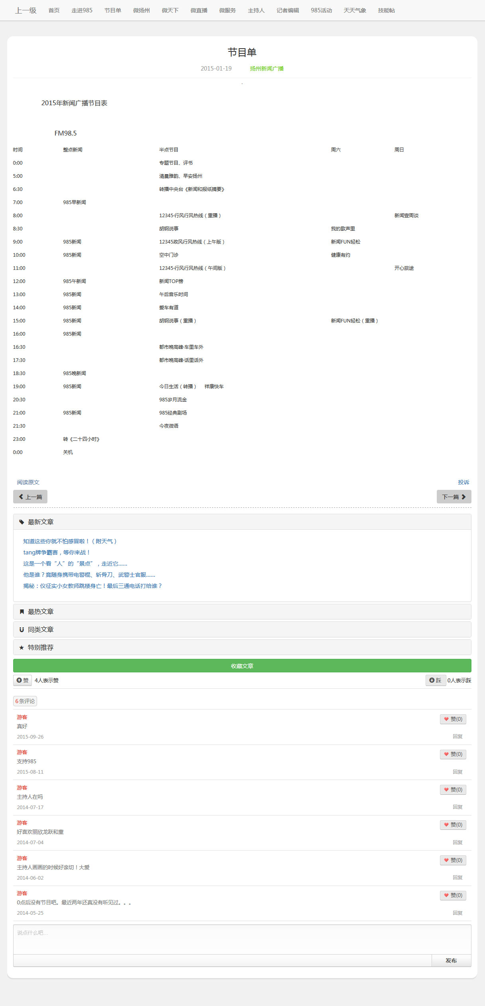485x1006 pixels.
Task: Go to next article with 下一篇 button
Action: [454, 497]
